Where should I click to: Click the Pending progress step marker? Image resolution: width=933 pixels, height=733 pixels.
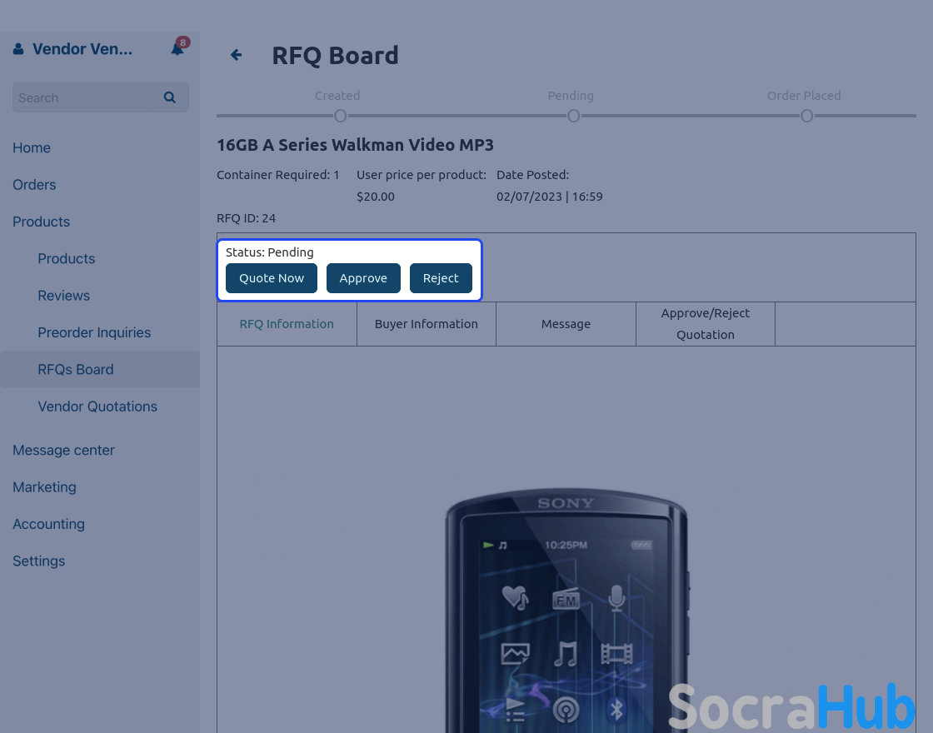(574, 116)
